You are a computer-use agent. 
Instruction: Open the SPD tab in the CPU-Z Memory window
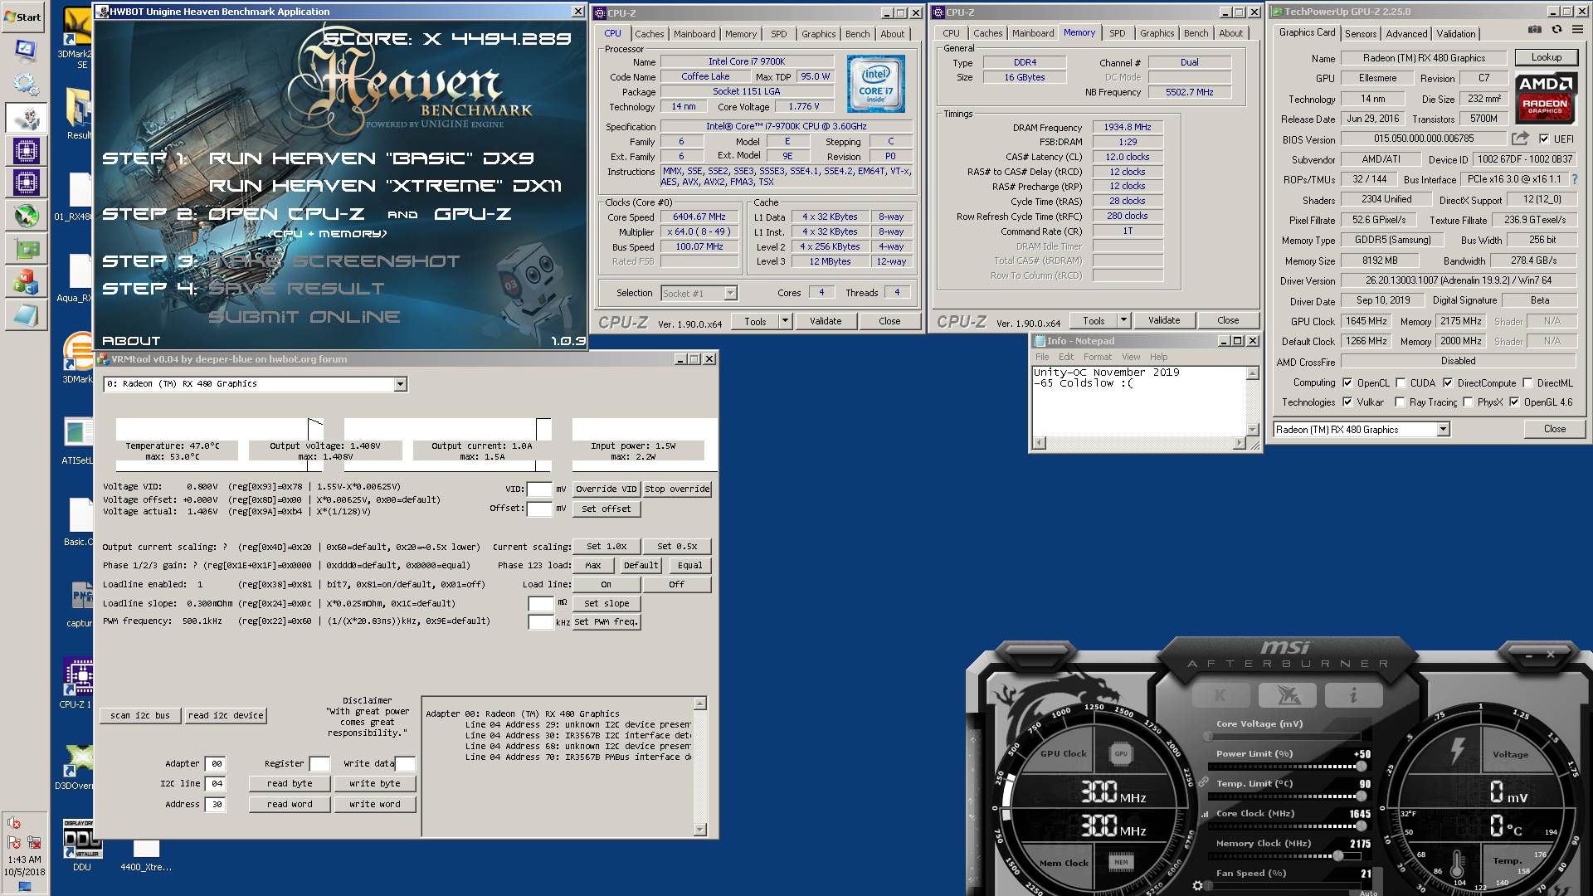pyautogui.click(x=1118, y=33)
